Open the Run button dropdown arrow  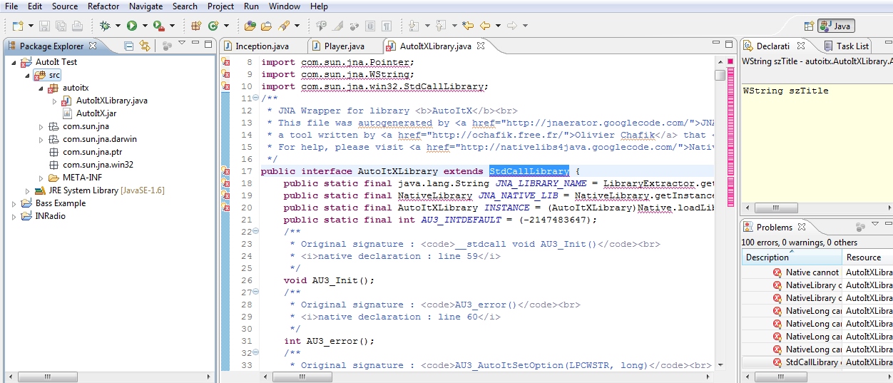click(144, 26)
